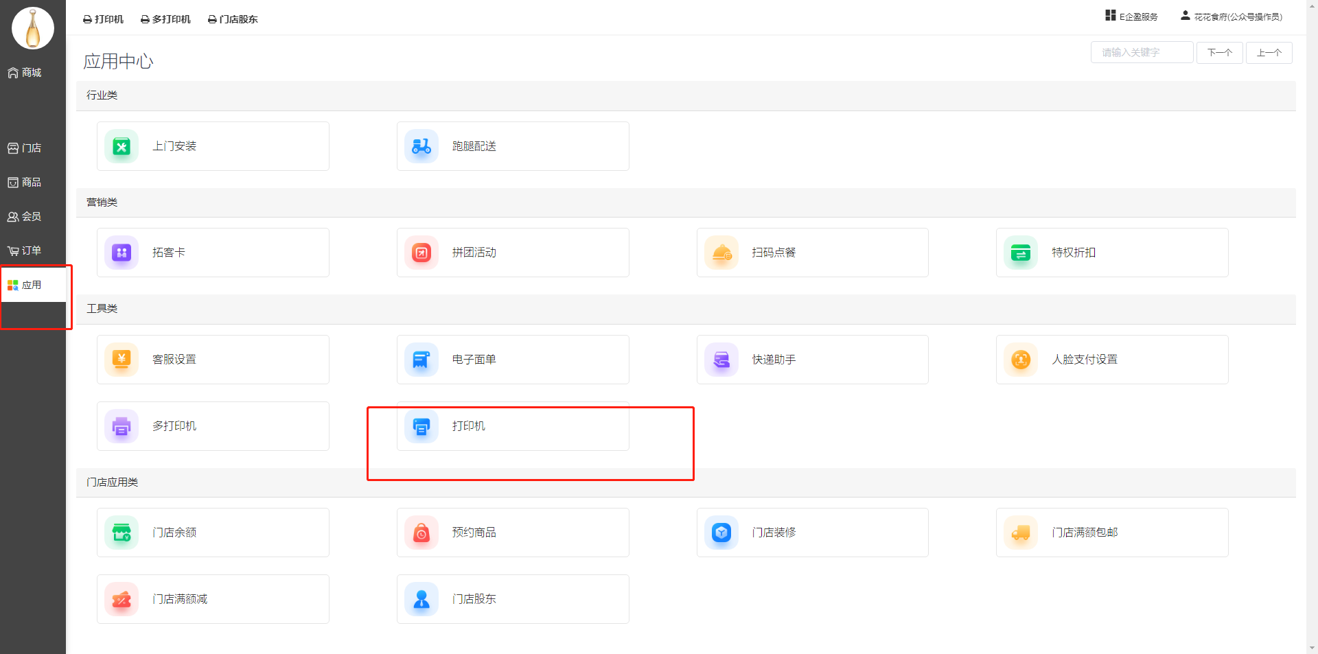
Task: Click the 特权折扣 green icon
Action: point(1020,253)
